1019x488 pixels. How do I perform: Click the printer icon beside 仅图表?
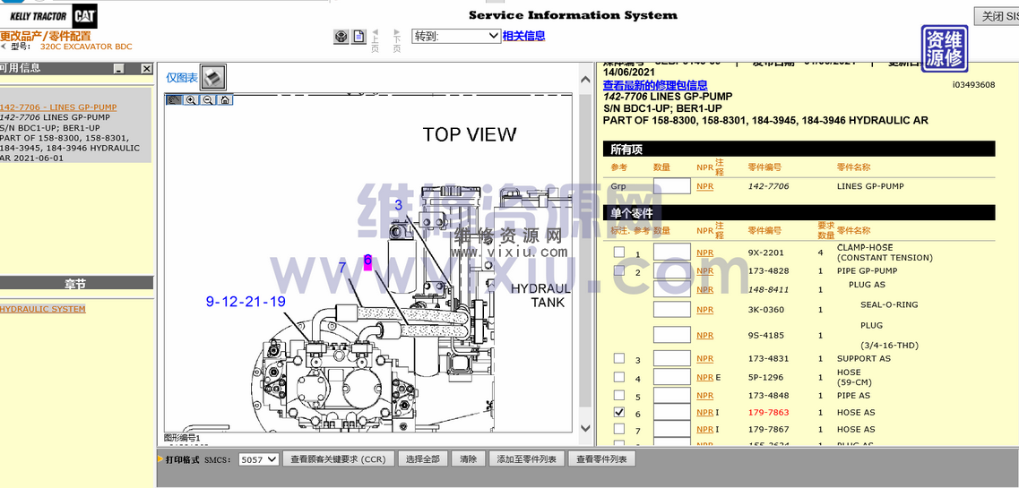tap(213, 78)
